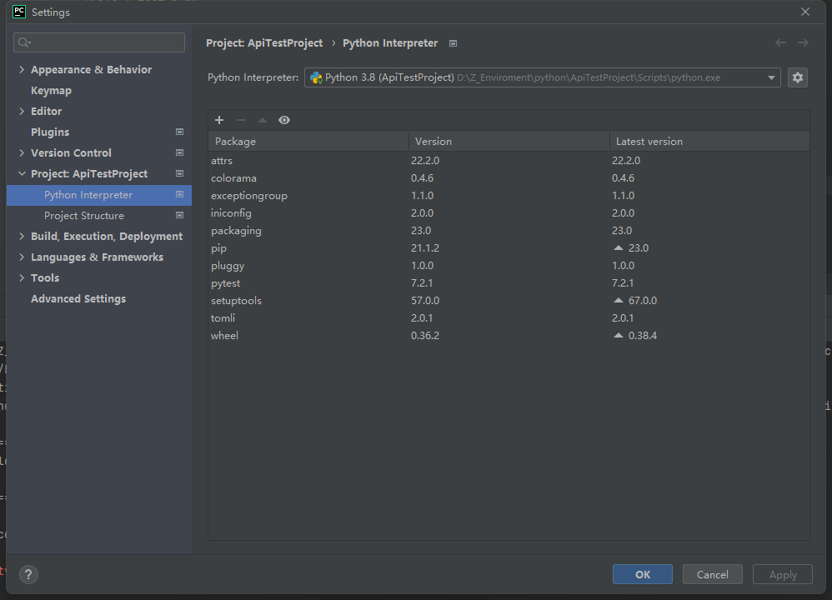Click wheel installed version 0.36.2

(x=425, y=335)
